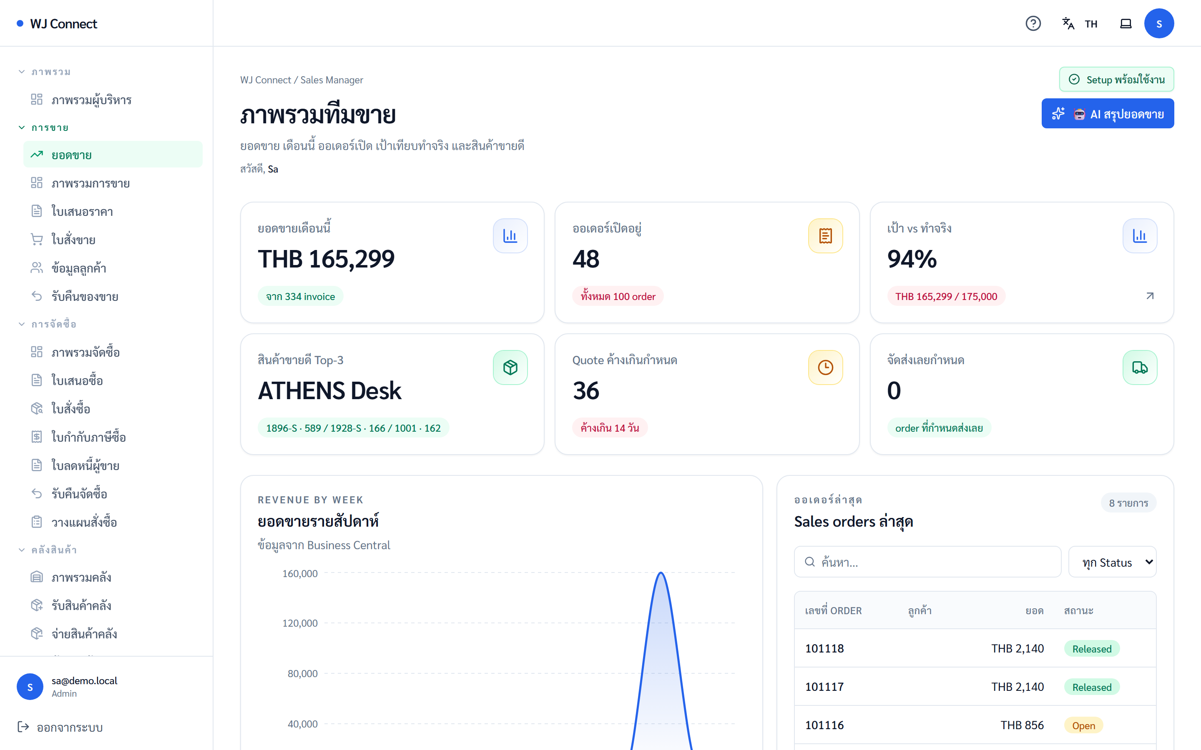The width and height of the screenshot is (1201, 750).
Task: Click the sidebar user avatar next to sa@demo.local
Action: (30, 687)
